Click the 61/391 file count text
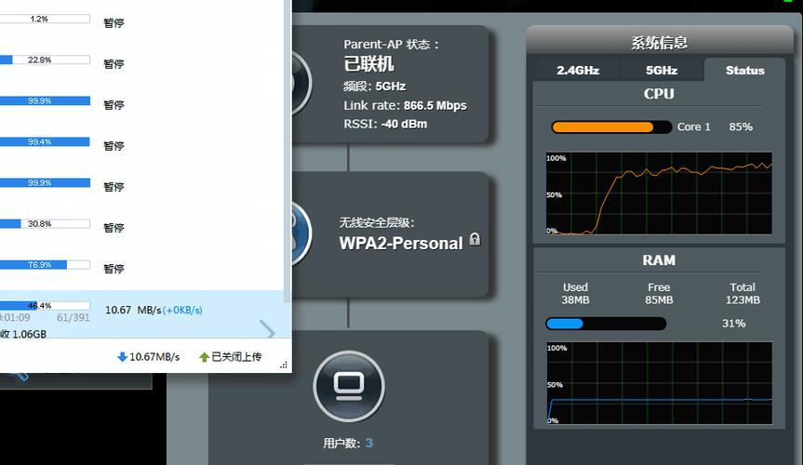The image size is (803, 465). point(74,317)
